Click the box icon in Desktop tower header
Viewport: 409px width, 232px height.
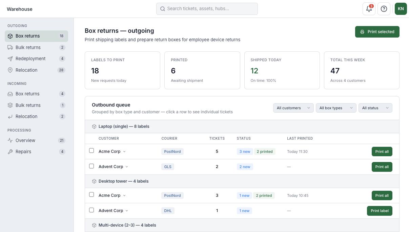pyautogui.click(x=94, y=181)
